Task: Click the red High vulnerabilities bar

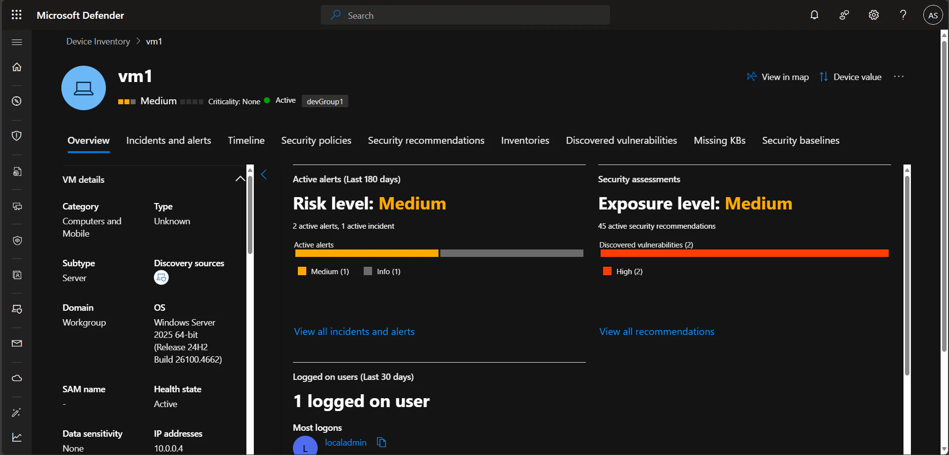Action: click(745, 253)
